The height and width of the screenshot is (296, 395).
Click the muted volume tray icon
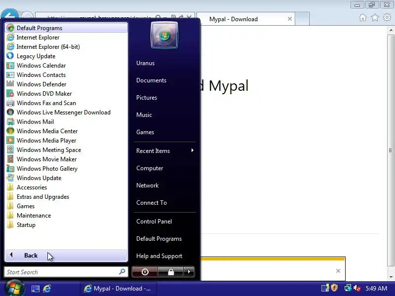click(x=357, y=288)
